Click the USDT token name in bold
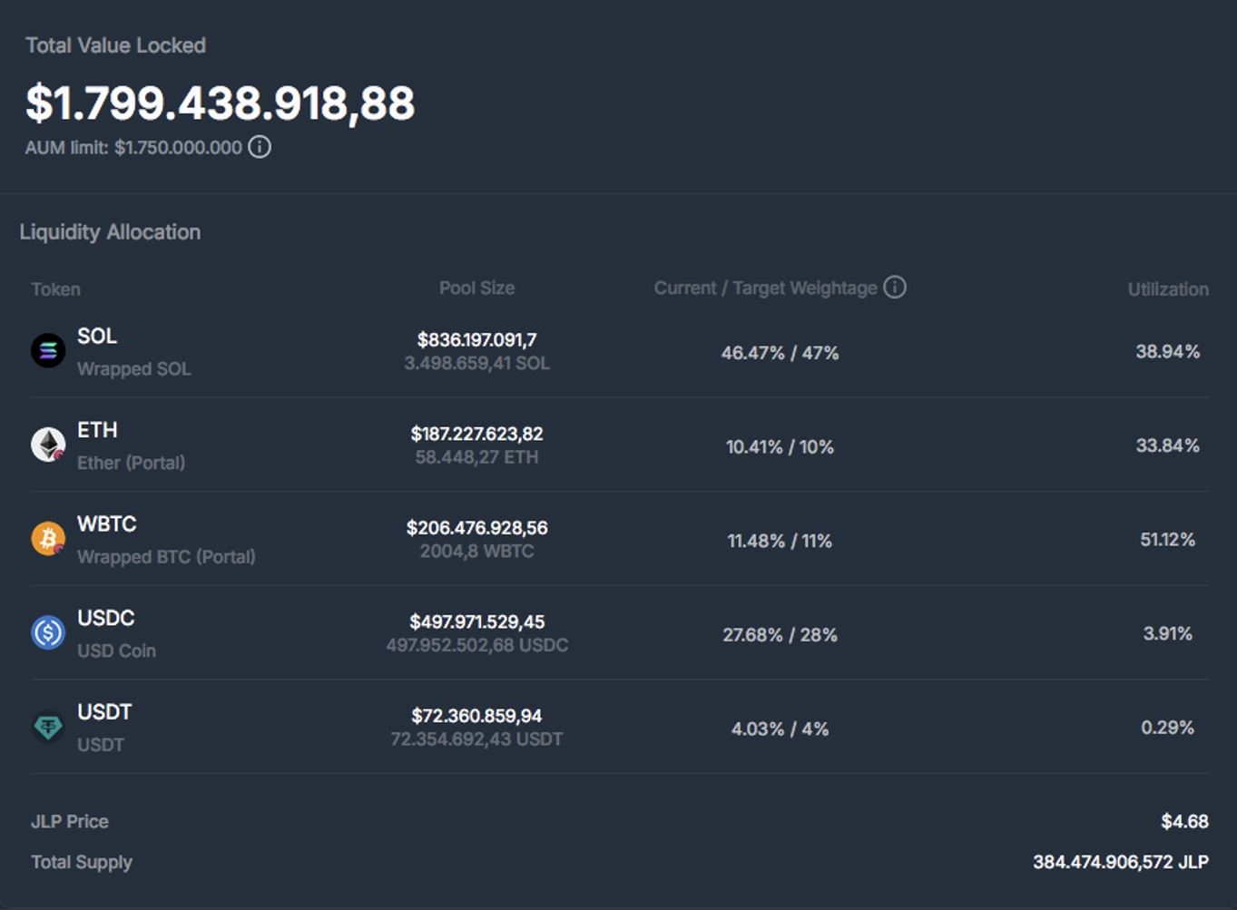Screen dimensions: 1237x910 [104, 712]
